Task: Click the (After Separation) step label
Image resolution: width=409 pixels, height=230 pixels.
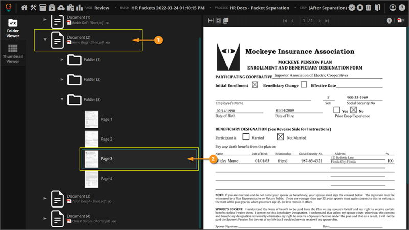Action: pyautogui.click(x=328, y=8)
